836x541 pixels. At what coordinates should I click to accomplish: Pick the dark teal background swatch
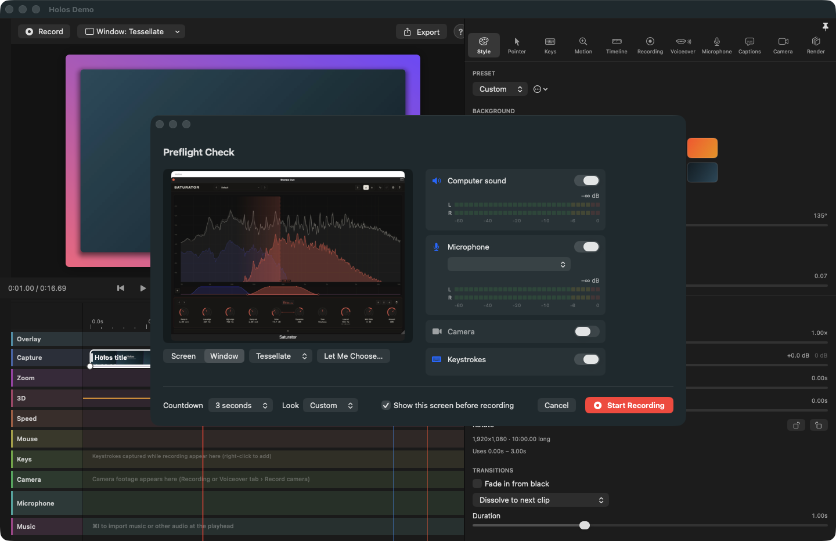pyautogui.click(x=702, y=172)
